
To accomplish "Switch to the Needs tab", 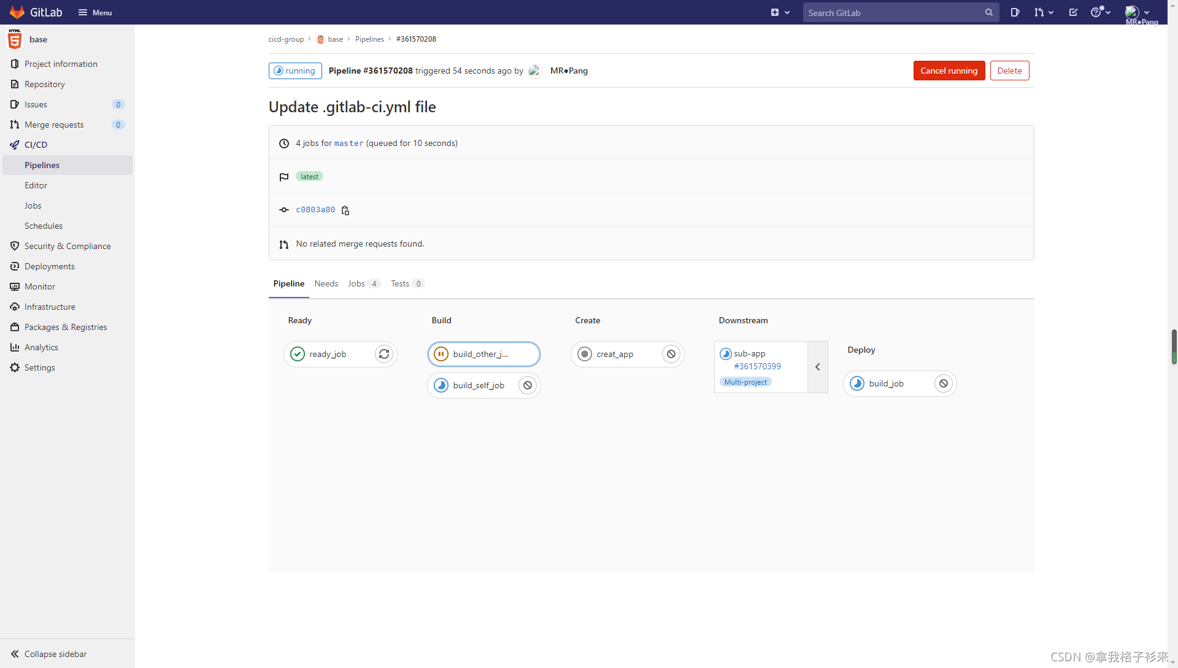I will (x=326, y=283).
